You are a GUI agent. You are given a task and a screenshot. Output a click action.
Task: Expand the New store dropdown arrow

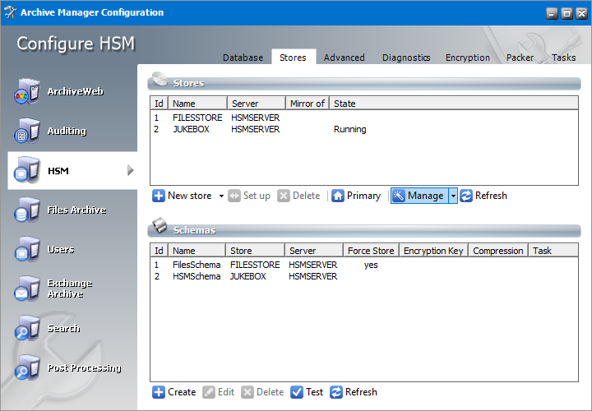click(221, 196)
